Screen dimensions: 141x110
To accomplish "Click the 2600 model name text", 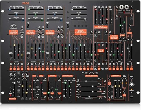I will click(x=26, y=3).
